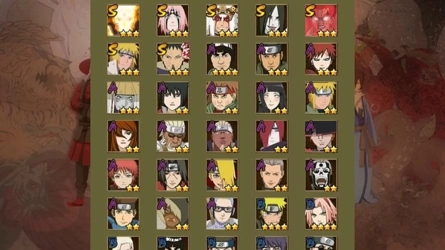Select the B-rank Sakura with four stars

tap(321, 213)
